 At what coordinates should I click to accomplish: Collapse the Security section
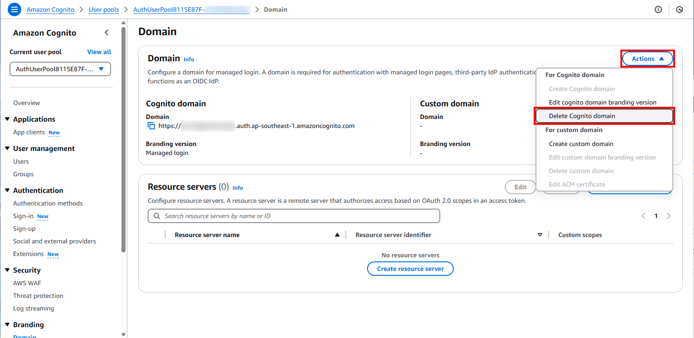[x=7, y=270]
